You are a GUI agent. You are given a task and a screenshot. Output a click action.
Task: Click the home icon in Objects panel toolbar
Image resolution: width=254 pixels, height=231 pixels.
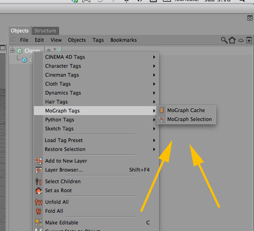point(232,40)
